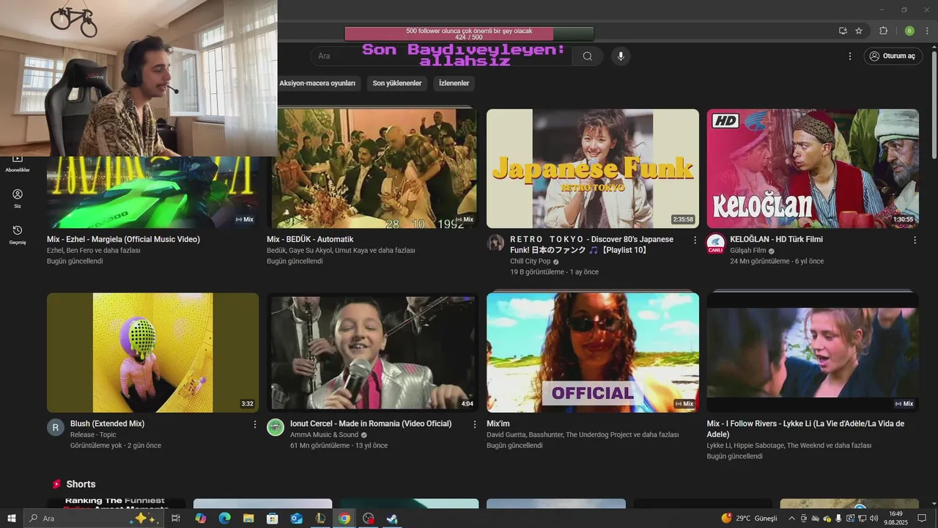This screenshot has height=528, width=938.
Task: Open Chrome three-dot menu
Action: [x=927, y=31]
